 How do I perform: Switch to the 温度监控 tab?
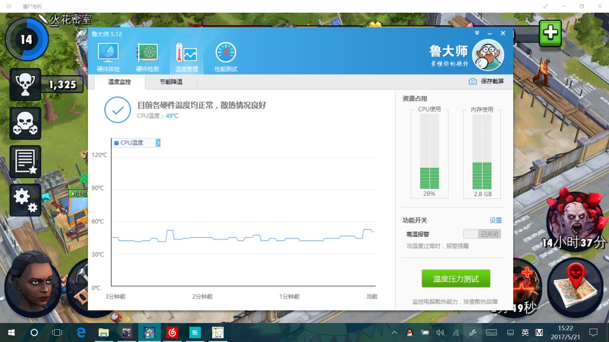tap(119, 82)
